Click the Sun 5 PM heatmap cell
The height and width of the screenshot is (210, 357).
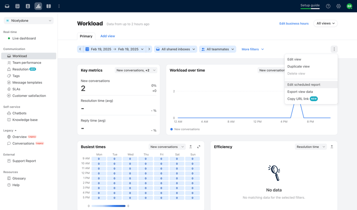pyautogui.click(x=192, y=197)
